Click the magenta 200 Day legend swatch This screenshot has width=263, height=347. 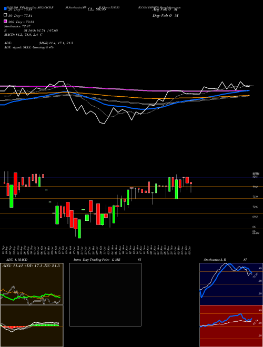(x=5, y=21)
